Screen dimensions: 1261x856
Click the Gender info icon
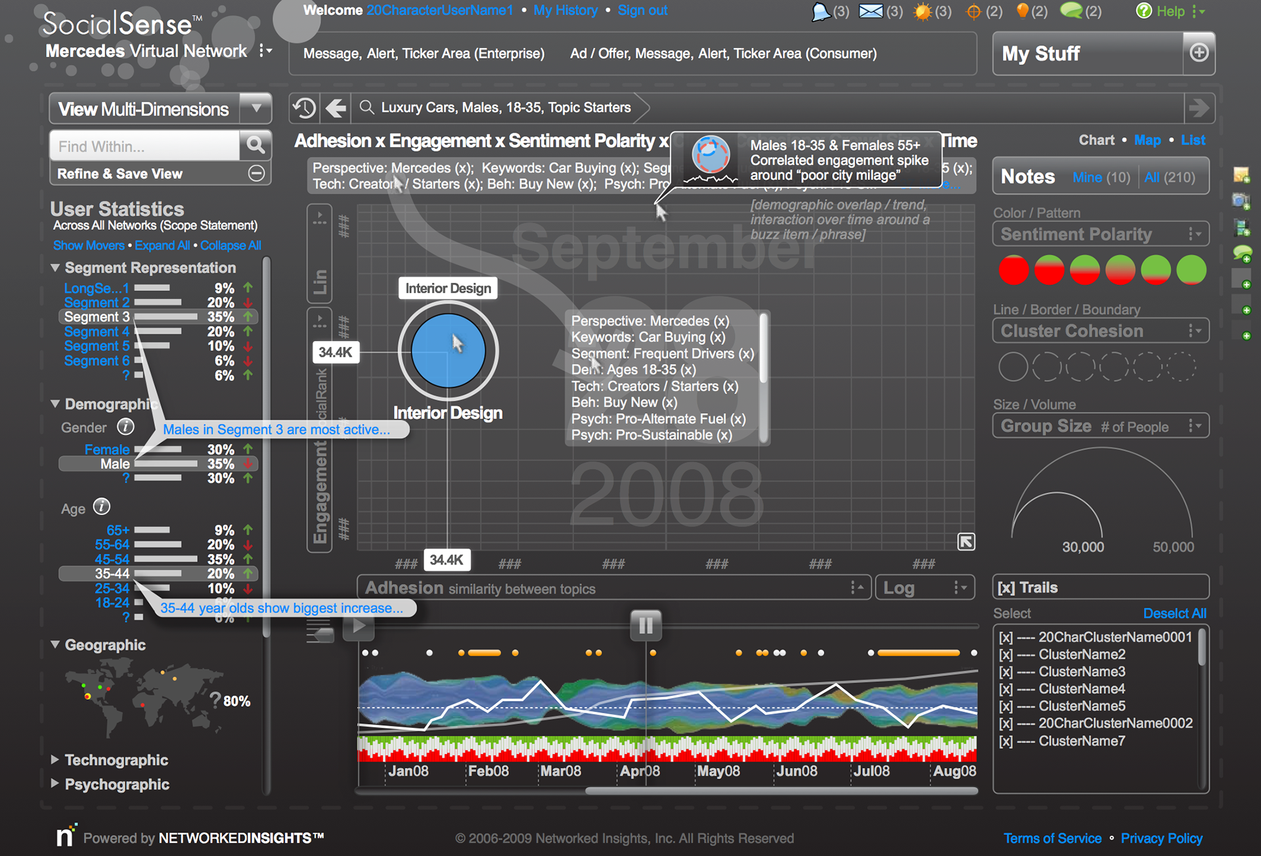pyautogui.click(x=125, y=427)
